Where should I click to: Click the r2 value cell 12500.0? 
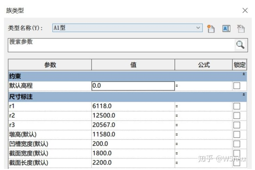(133, 115)
